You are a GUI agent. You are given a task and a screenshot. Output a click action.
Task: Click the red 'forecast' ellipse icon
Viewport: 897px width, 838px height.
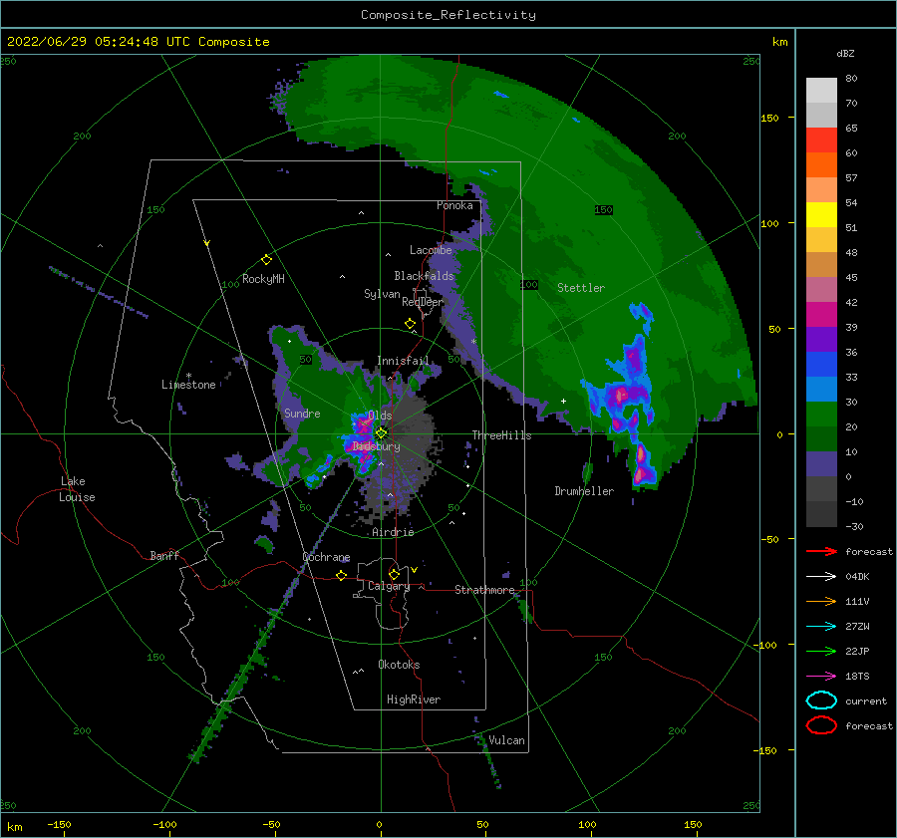(x=821, y=725)
